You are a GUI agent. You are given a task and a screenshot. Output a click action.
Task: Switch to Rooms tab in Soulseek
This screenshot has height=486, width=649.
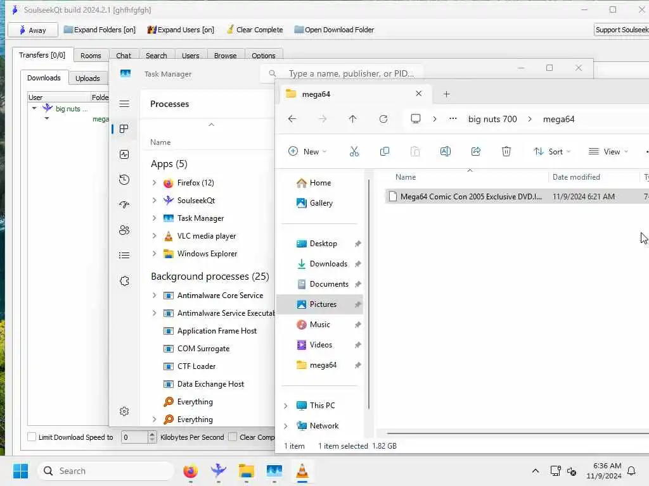tap(91, 56)
